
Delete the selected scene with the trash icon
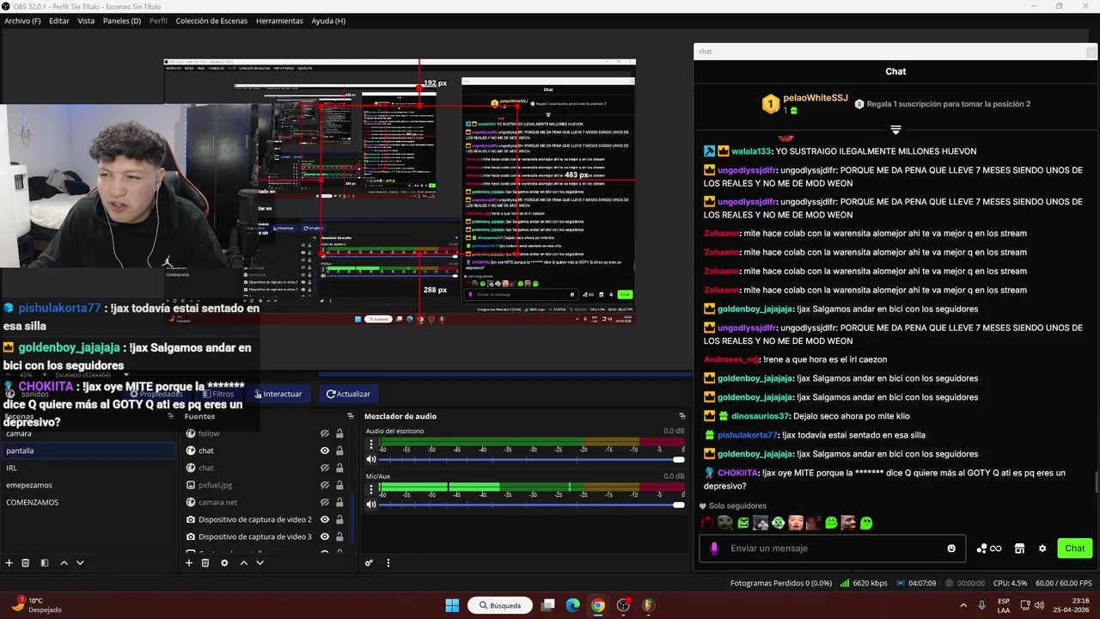[26, 563]
